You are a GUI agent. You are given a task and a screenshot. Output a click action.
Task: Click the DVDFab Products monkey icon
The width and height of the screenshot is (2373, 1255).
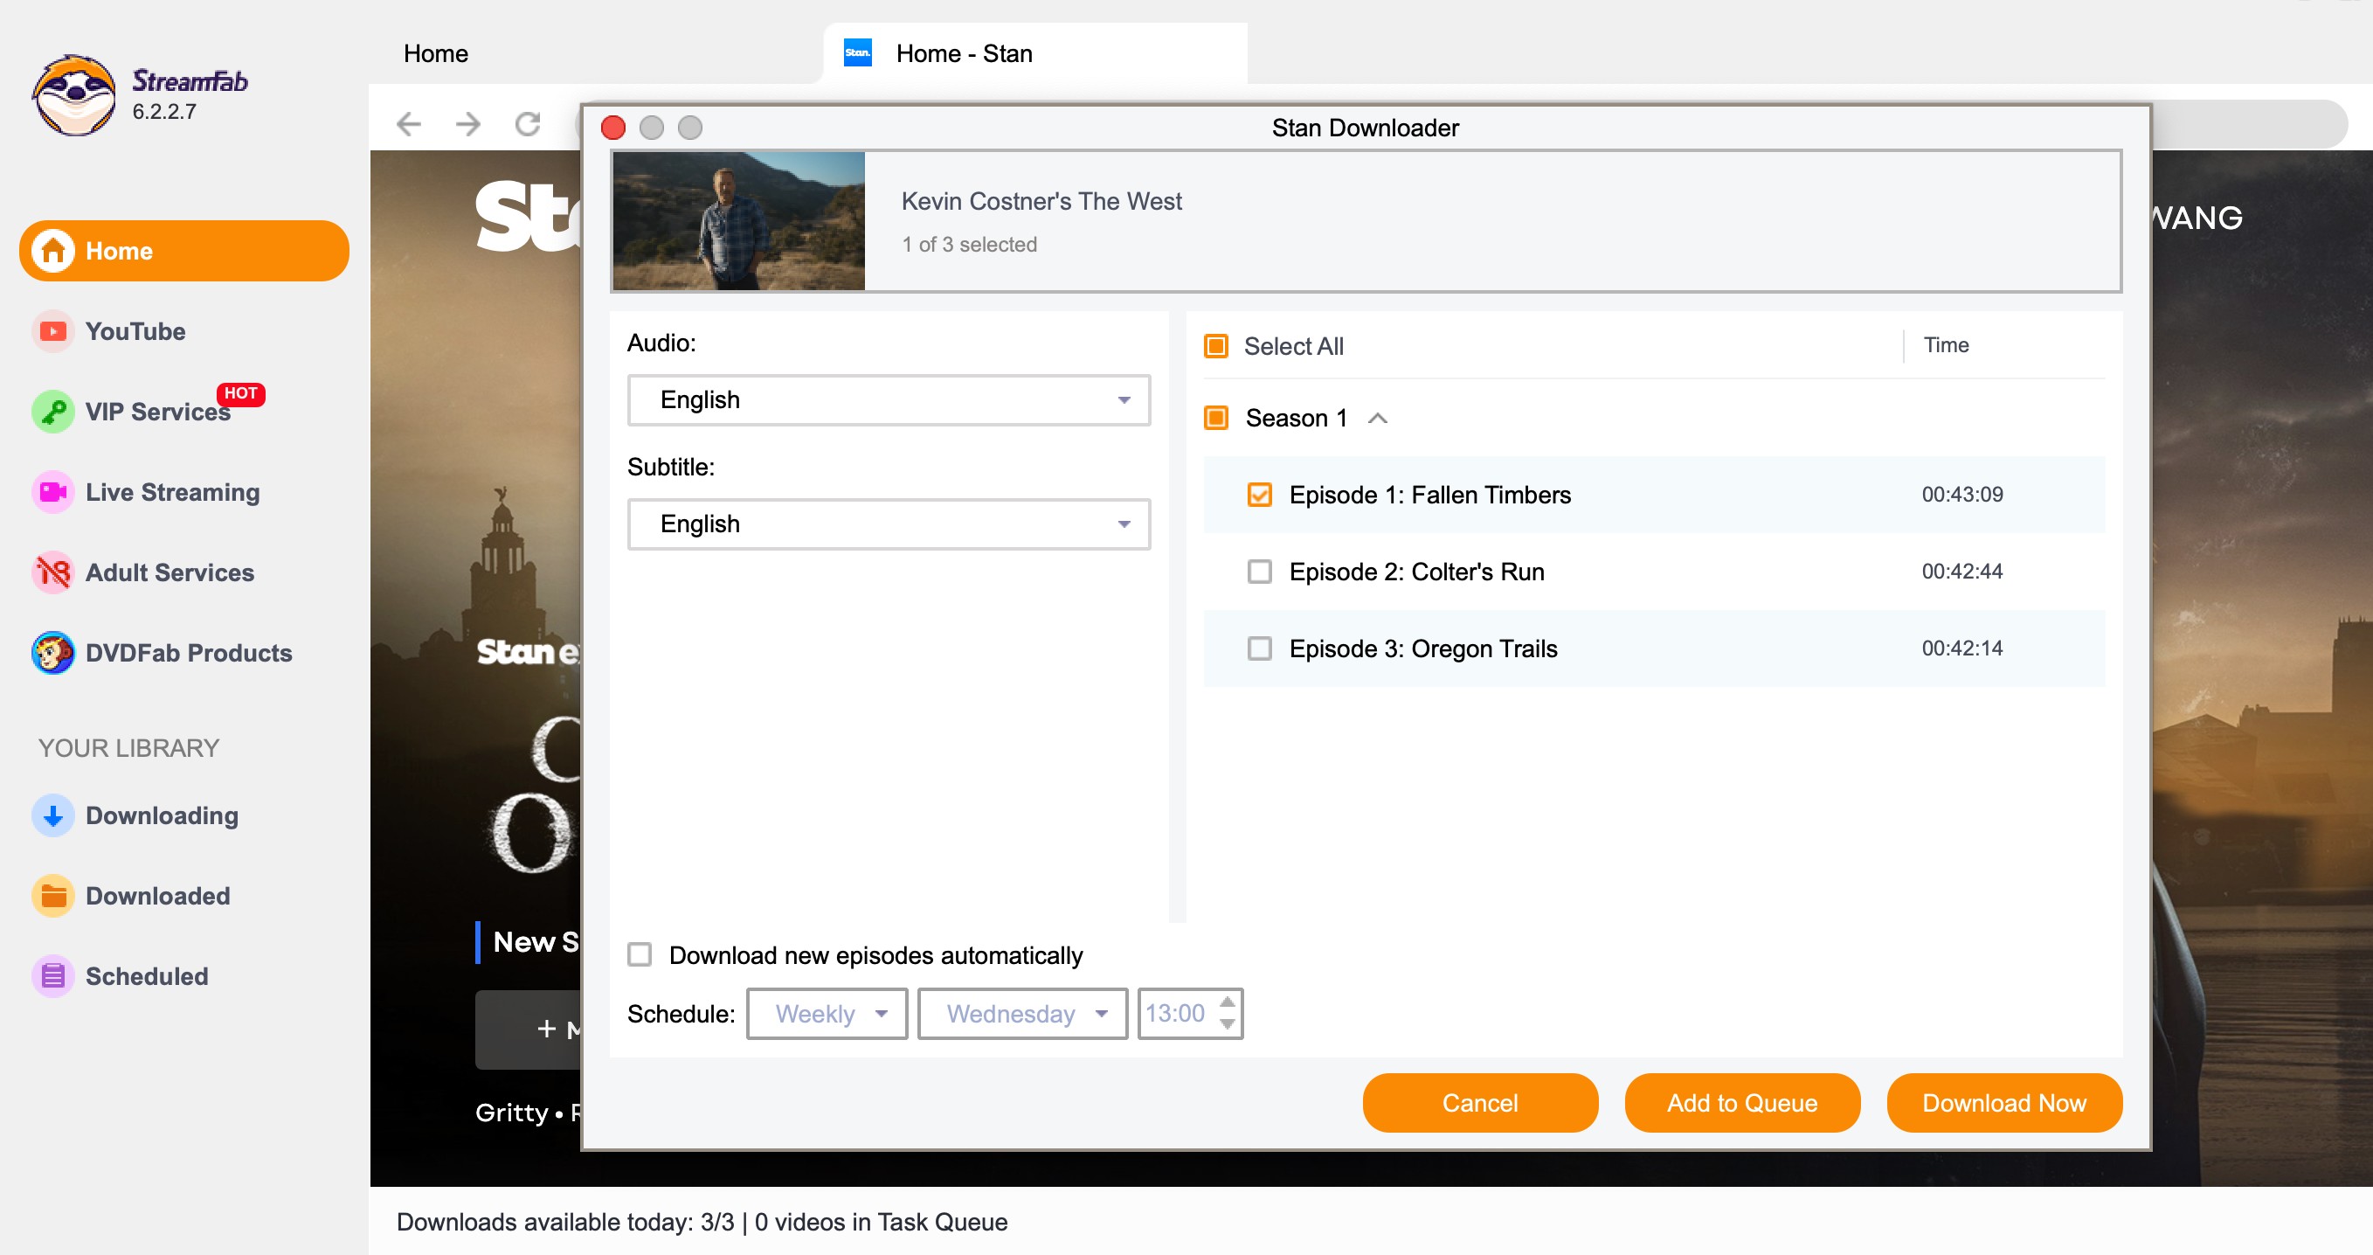53,652
